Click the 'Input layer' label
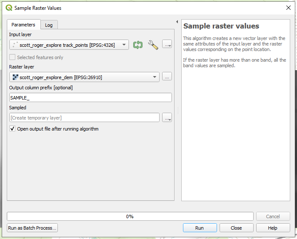 pos(20,34)
